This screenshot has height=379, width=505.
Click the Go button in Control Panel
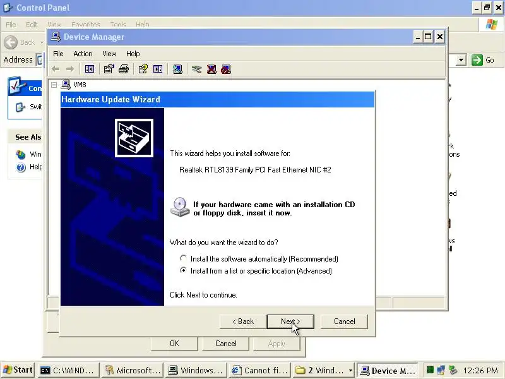(483, 60)
